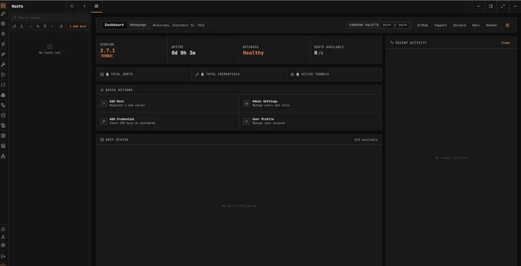Open the Admin Settings quick action

pos(311,103)
